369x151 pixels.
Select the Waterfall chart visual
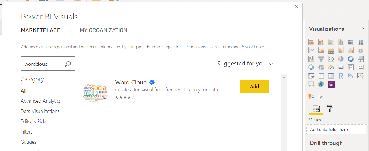coord(311,59)
